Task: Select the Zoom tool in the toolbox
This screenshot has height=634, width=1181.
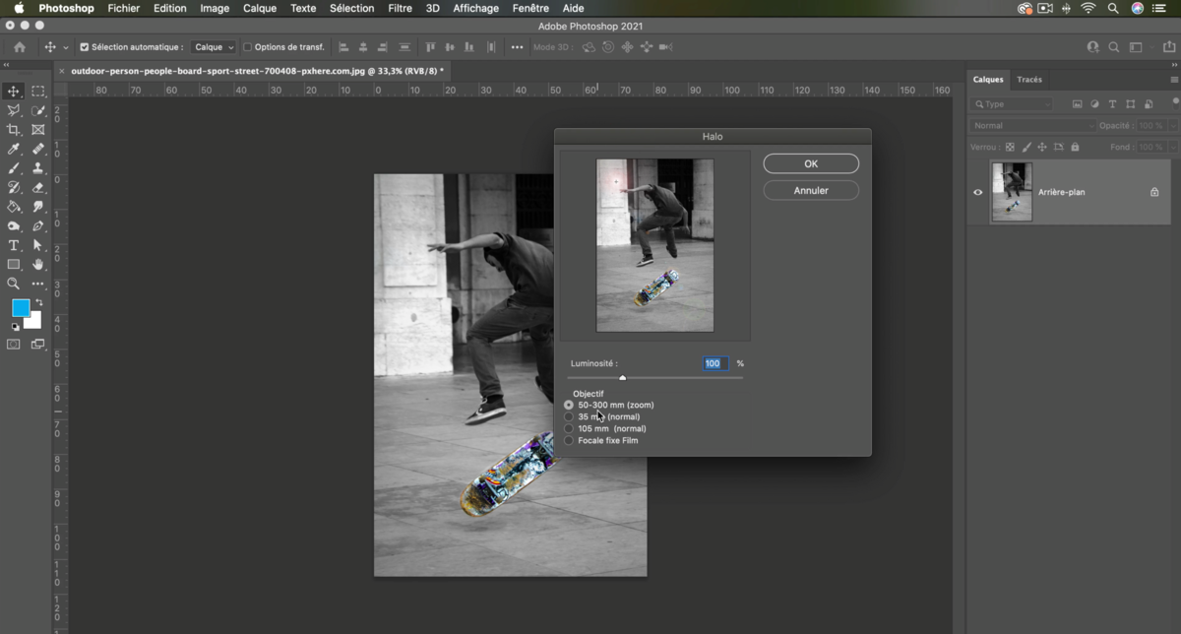Action: 14,284
